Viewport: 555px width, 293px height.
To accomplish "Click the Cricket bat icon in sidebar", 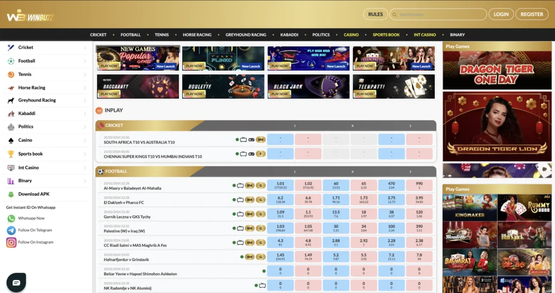I will [x=11, y=47].
